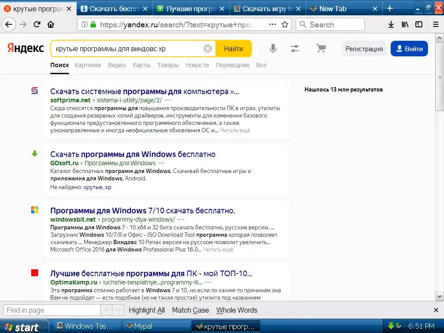Open 'Лучшие бесплатные программы для ПК' result

coord(151,274)
